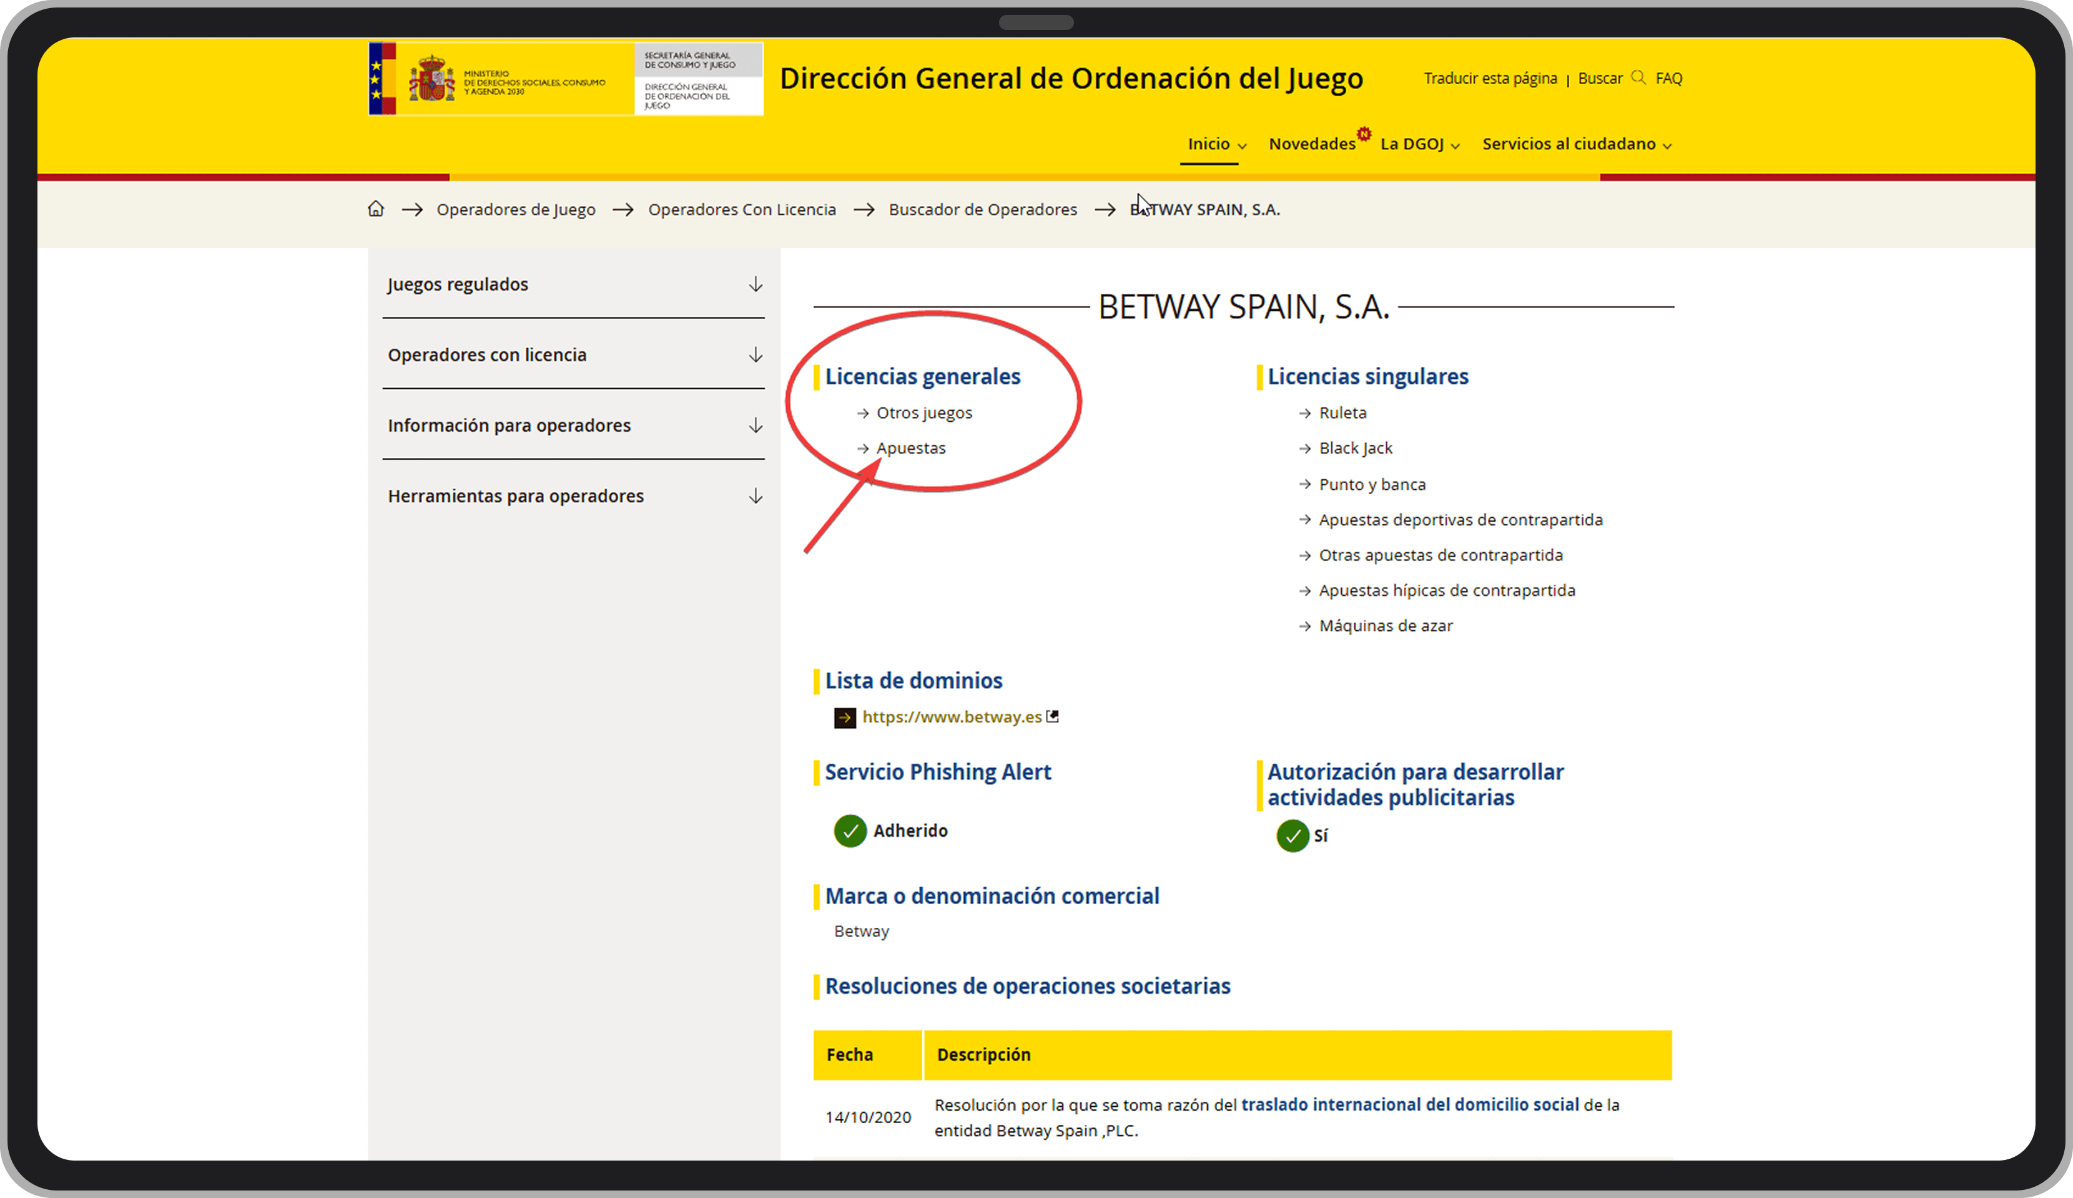Click the red badge on Novedades
Viewport: 2073px width, 1198px height.
[1364, 134]
